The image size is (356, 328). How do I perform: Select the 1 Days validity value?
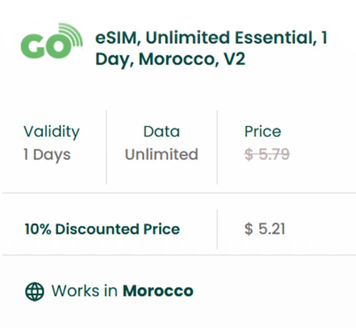tap(47, 154)
